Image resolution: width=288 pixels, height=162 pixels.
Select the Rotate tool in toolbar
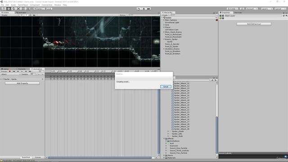pos(13,9)
